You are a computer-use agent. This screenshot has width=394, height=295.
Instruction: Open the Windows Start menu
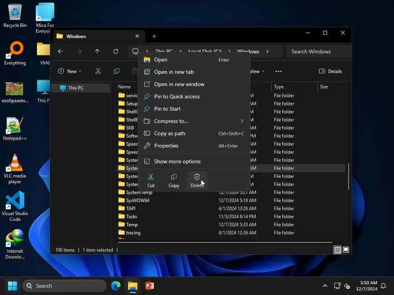(12, 286)
